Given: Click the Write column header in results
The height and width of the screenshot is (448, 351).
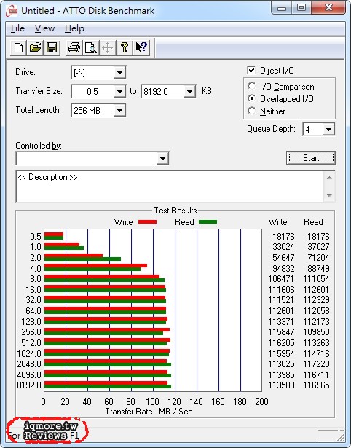Looking at the screenshot, I should [x=278, y=222].
